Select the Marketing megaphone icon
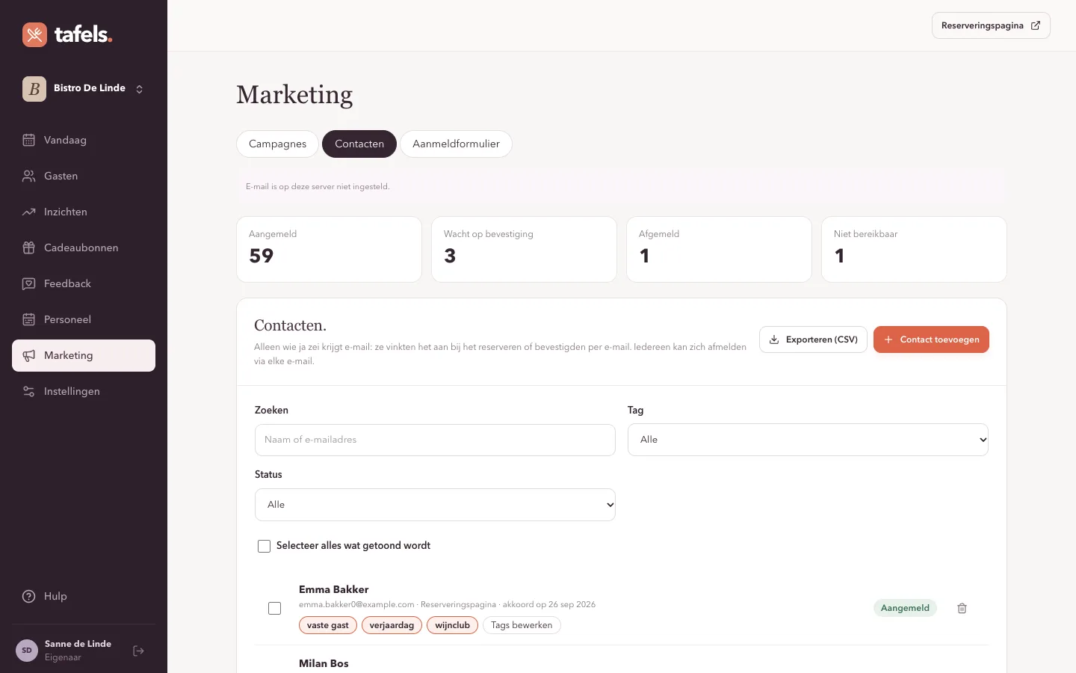Image resolution: width=1076 pixels, height=673 pixels. tap(29, 355)
